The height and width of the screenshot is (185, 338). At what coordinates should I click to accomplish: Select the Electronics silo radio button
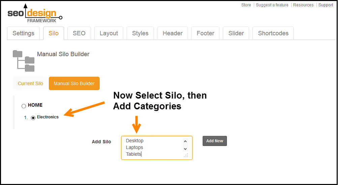(33, 118)
